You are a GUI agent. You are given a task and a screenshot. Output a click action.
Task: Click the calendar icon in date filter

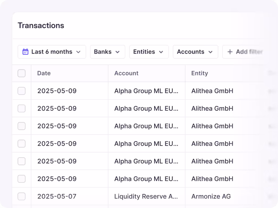pyautogui.click(x=25, y=52)
